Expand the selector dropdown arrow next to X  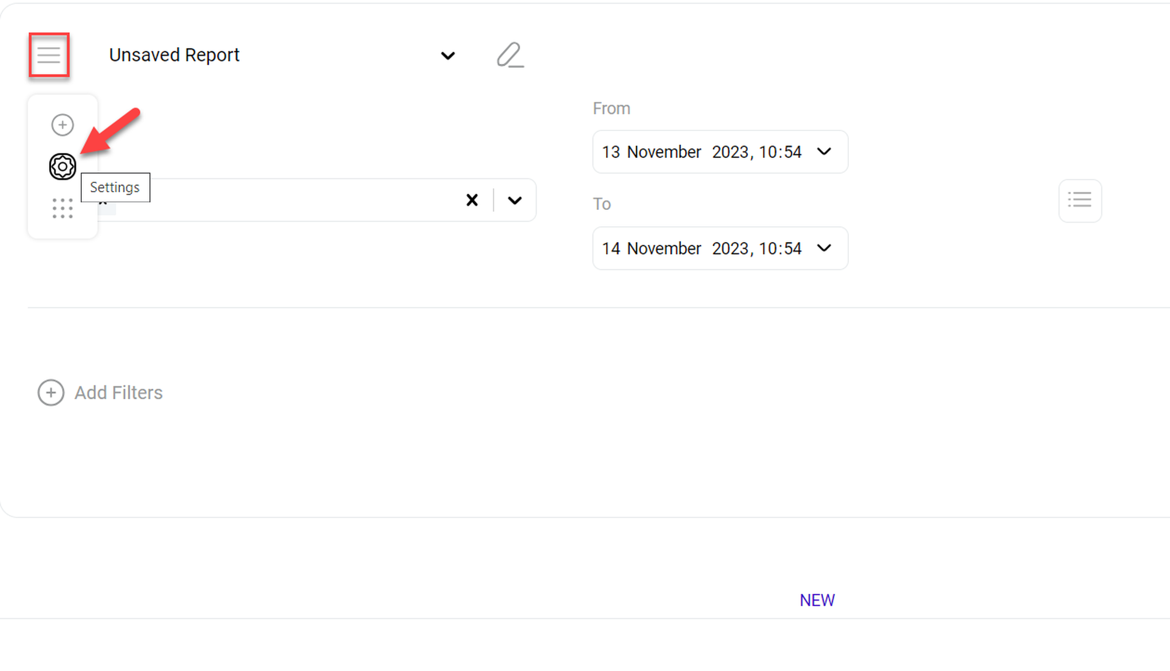click(x=515, y=200)
